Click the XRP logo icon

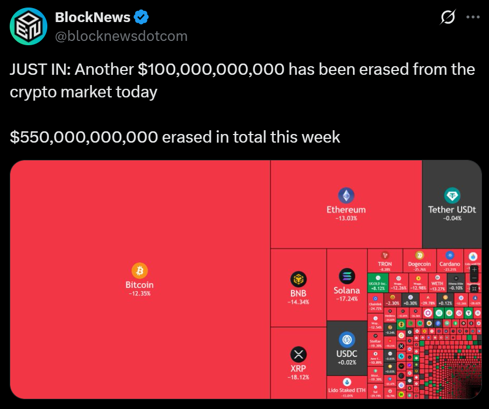298,355
